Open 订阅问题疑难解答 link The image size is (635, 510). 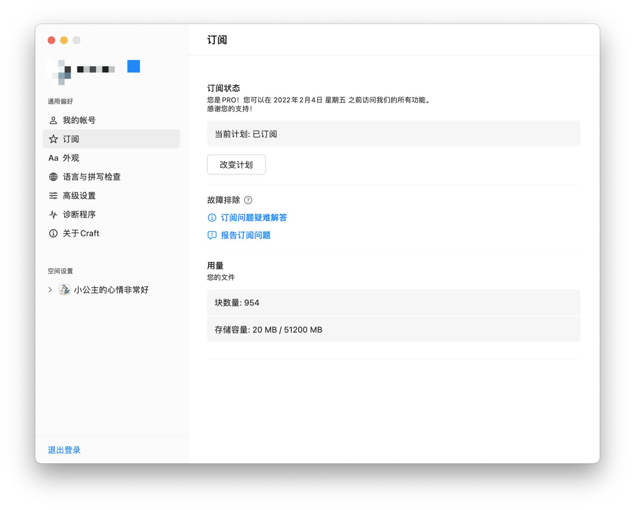coord(254,217)
